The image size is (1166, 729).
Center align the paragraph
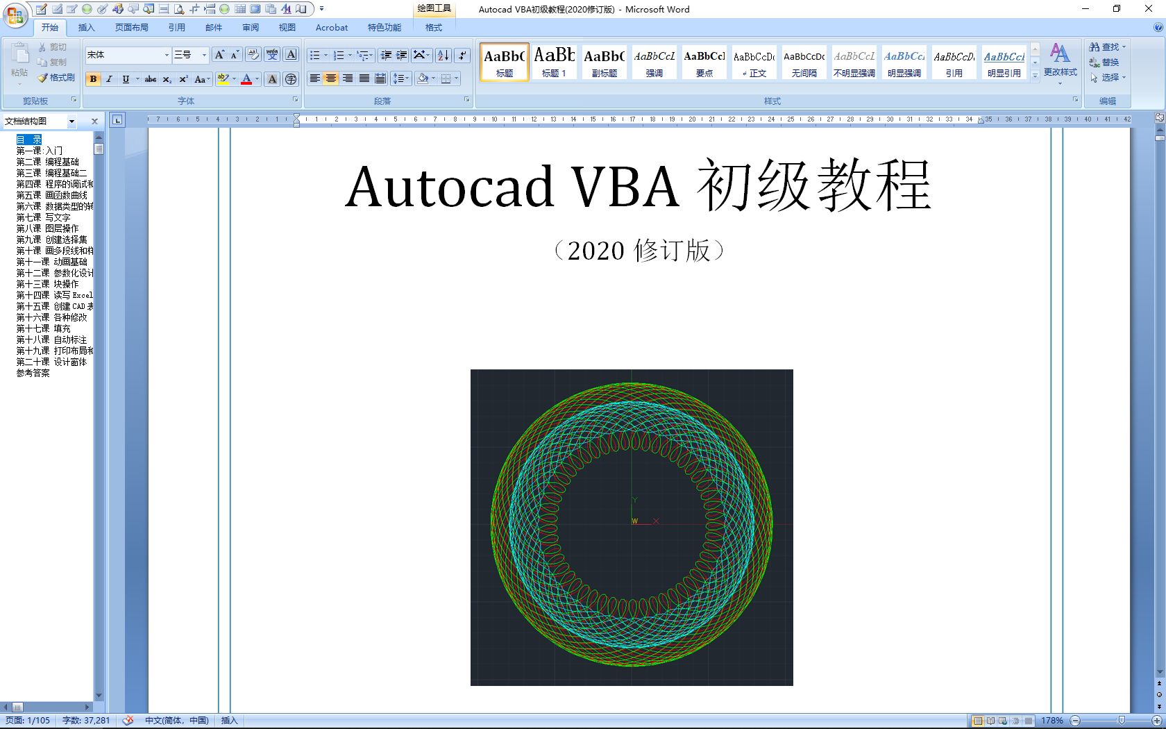coord(330,78)
